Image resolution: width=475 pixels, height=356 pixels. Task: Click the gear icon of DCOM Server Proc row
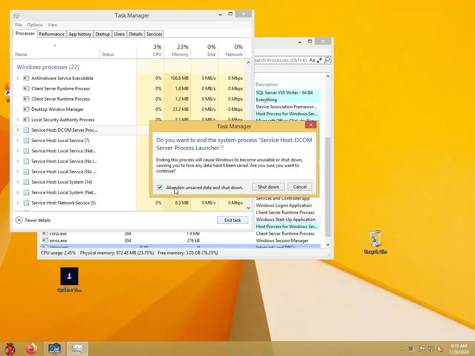pyautogui.click(x=26, y=130)
